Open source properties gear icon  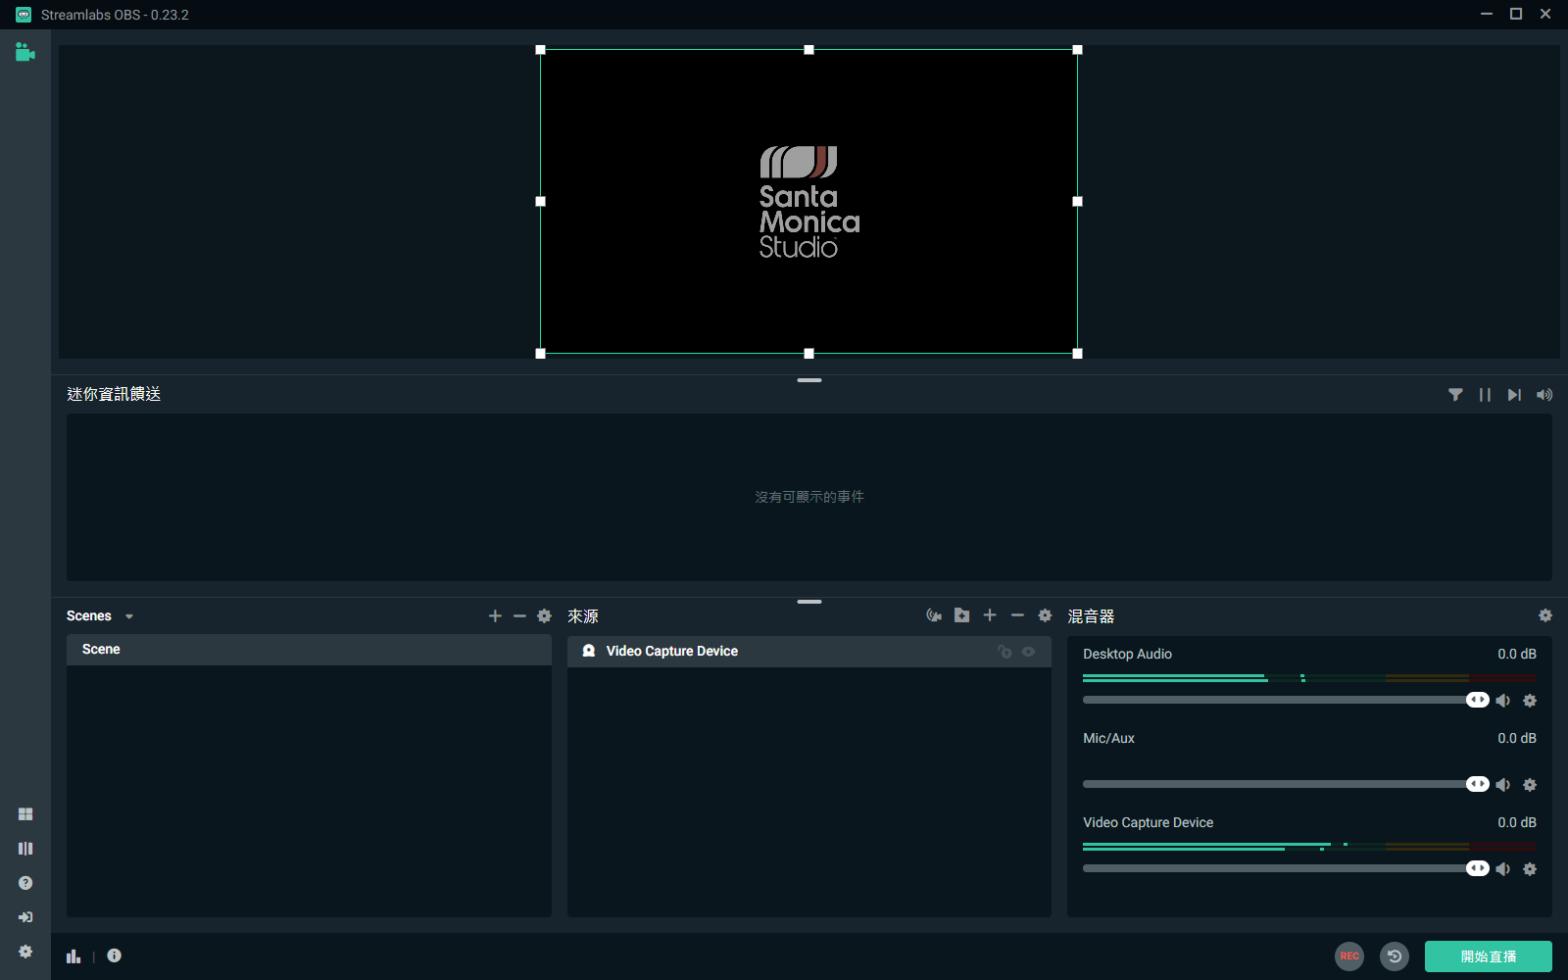[x=1045, y=615]
